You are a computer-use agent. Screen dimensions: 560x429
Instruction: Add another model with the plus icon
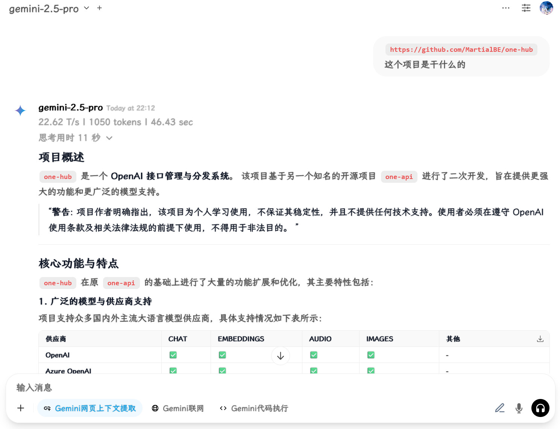(x=99, y=8)
